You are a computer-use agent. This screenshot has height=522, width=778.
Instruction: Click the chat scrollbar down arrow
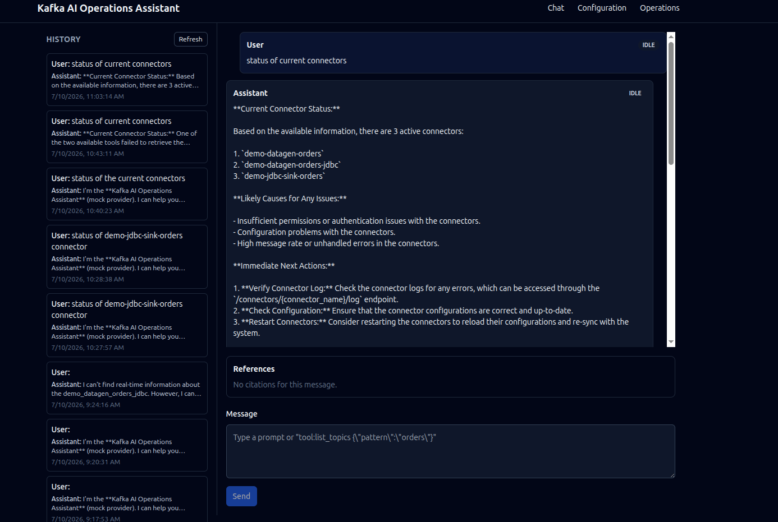click(x=671, y=342)
